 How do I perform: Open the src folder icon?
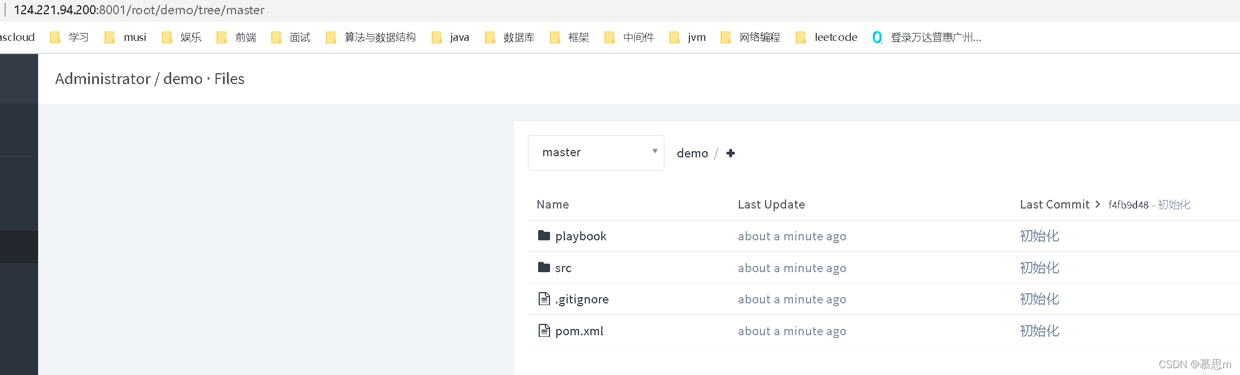544,267
